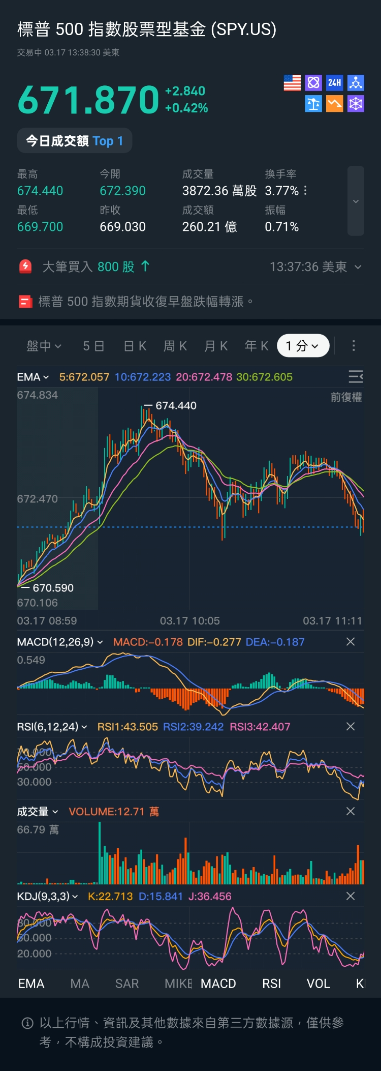Open the 標普 500 指數期貨 news headline

[145, 302]
